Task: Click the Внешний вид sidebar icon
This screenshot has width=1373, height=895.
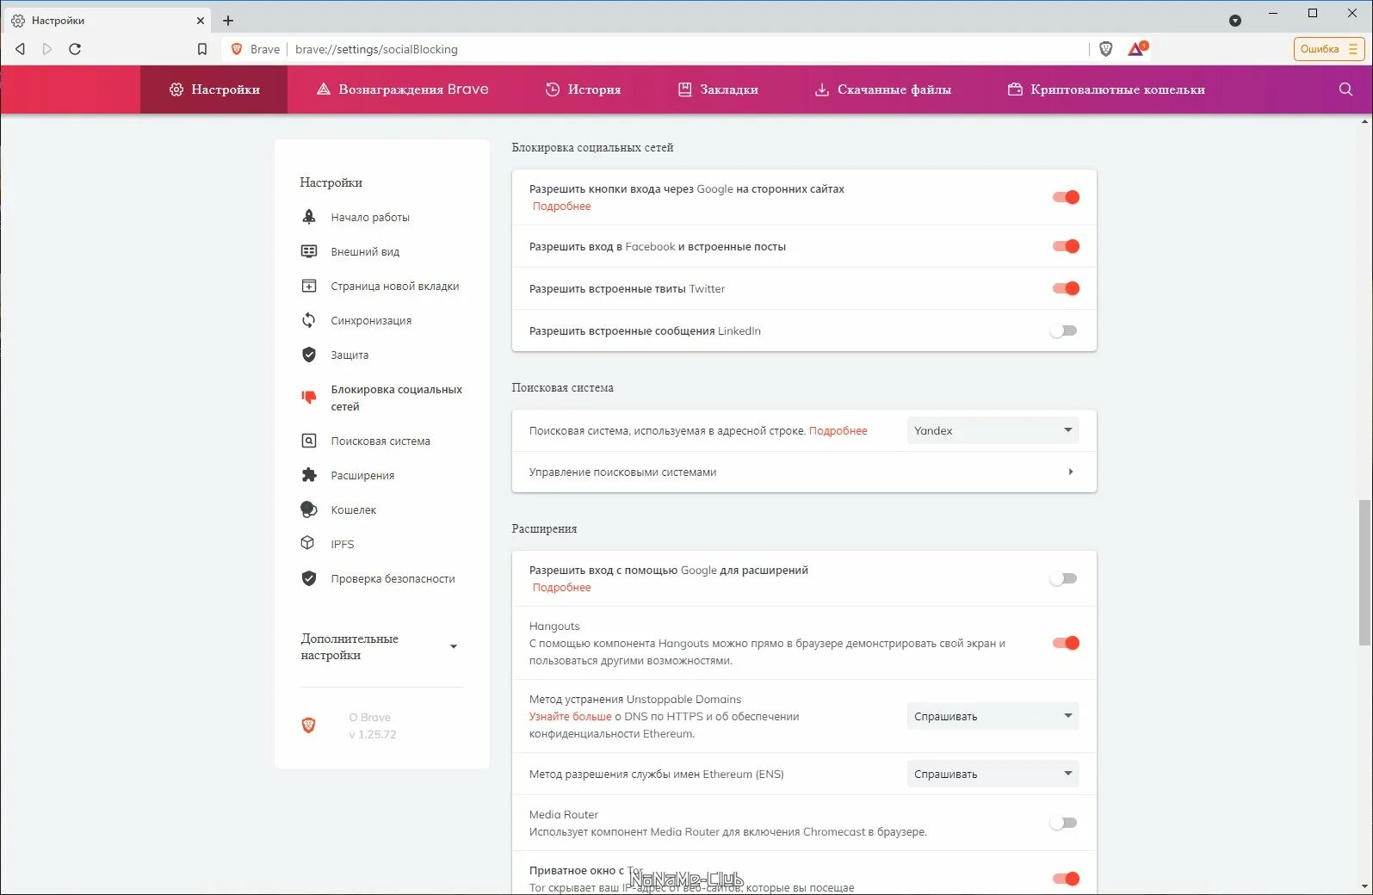Action: 309,251
